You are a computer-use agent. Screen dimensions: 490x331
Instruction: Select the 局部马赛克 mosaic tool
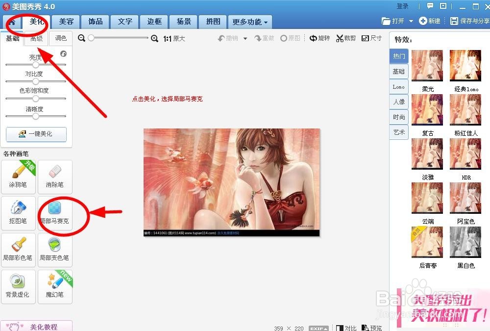pyautogui.click(x=55, y=213)
